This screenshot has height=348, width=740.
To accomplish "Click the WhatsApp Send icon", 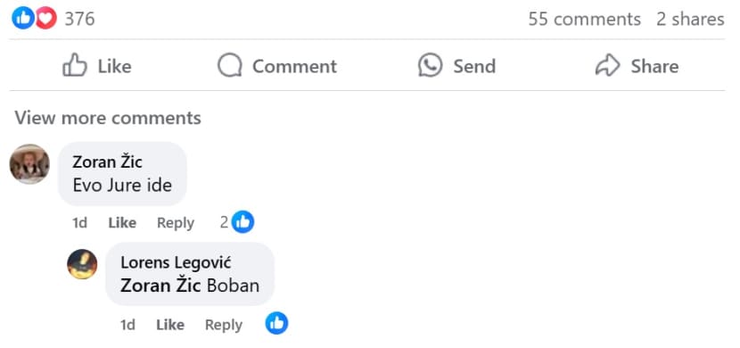I will (431, 65).
